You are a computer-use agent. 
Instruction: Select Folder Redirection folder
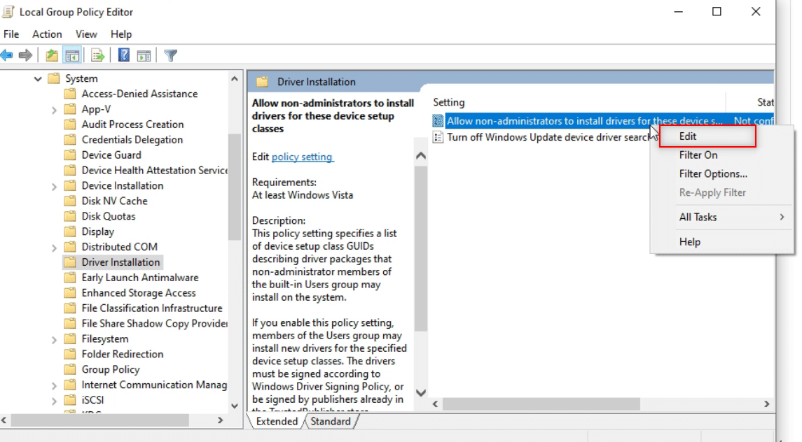tap(123, 354)
